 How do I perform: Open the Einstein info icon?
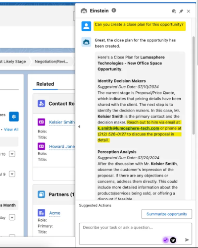pos(114,10)
